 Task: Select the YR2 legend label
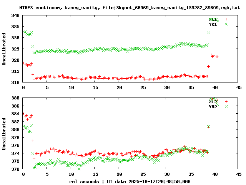(x=213, y=107)
